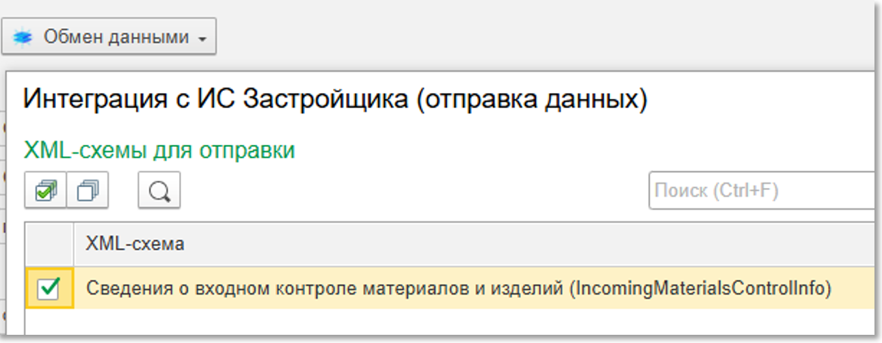Viewport: 882px width, 343px height.
Task: Click the uncheck all rows icon
Action: coord(88,191)
